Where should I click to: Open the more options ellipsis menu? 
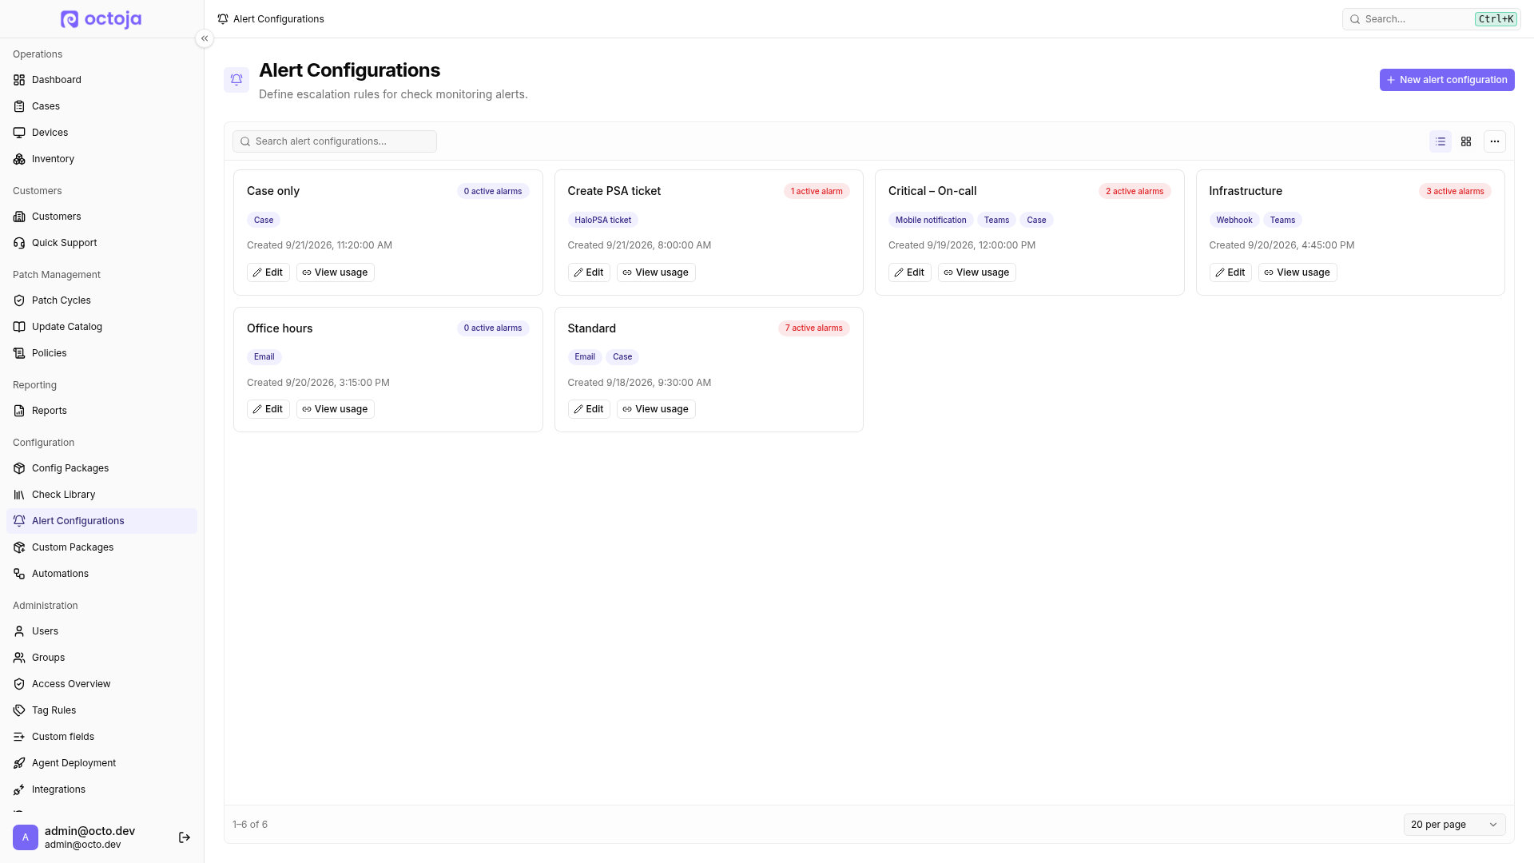(1495, 141)
